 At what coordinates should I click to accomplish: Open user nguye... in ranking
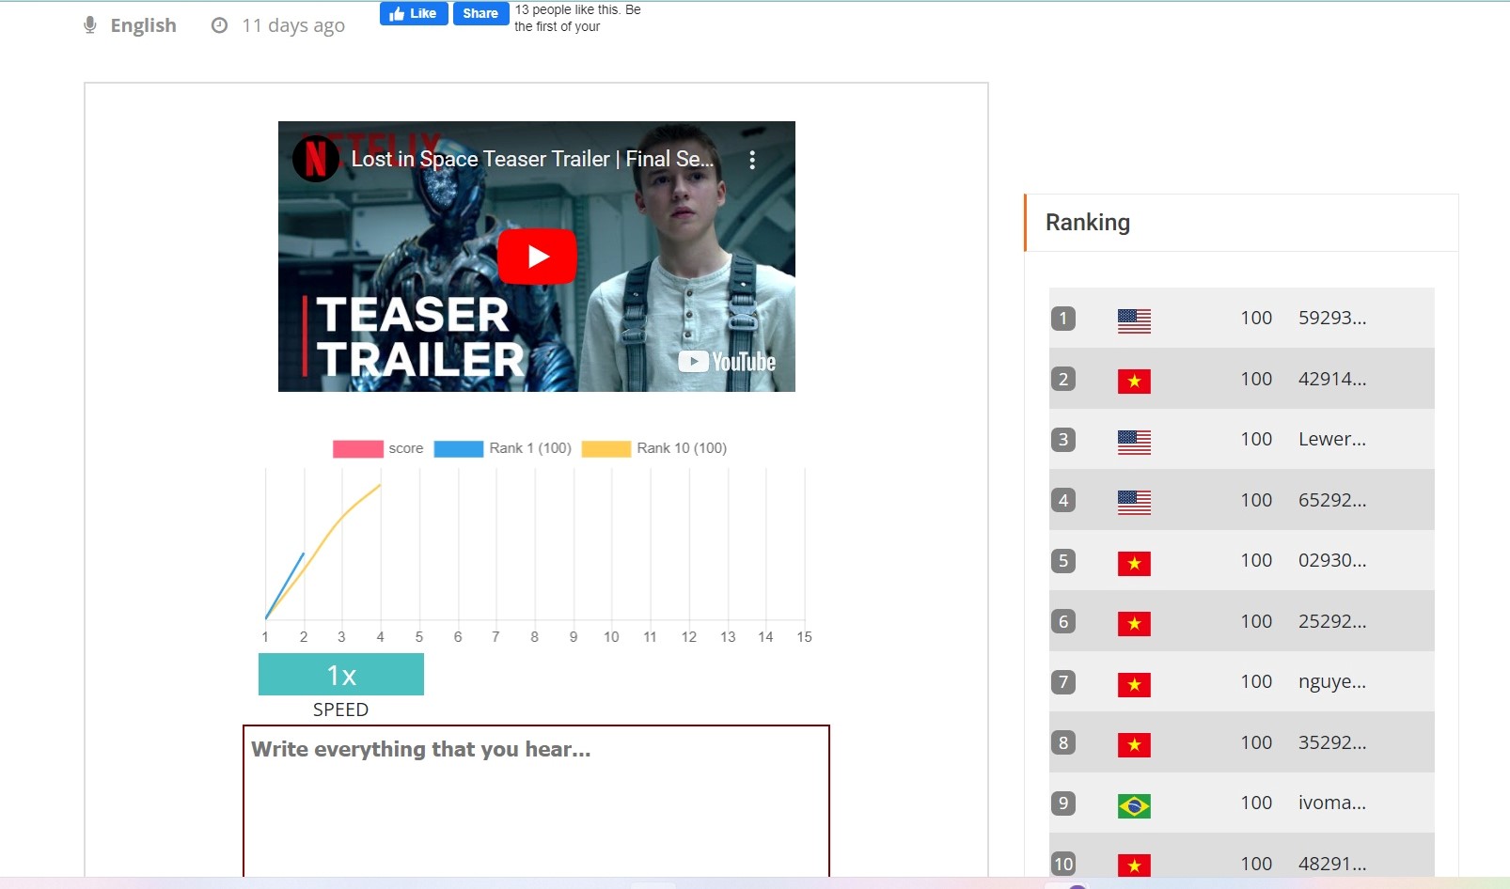(x=1332, y=681)
